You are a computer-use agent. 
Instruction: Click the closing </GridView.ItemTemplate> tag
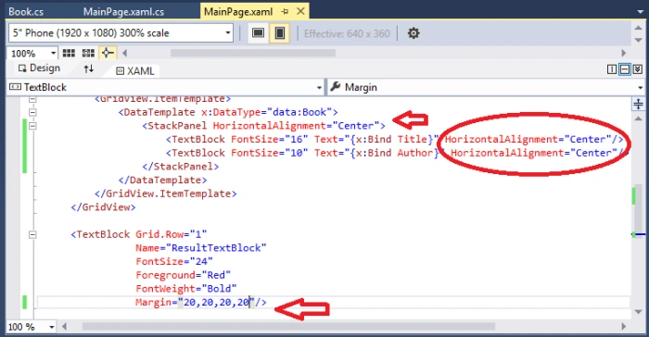point(166,193)
